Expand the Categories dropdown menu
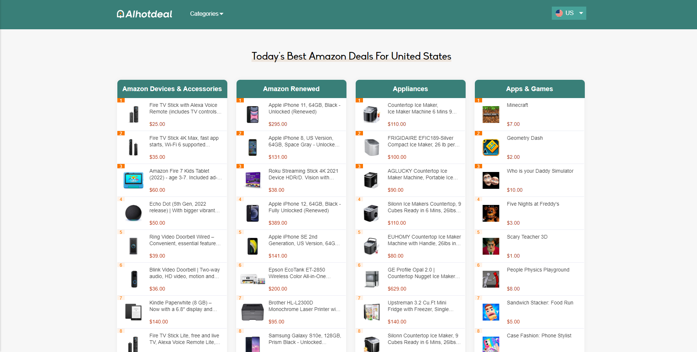 pyautogui.click(x=206, y=14)
